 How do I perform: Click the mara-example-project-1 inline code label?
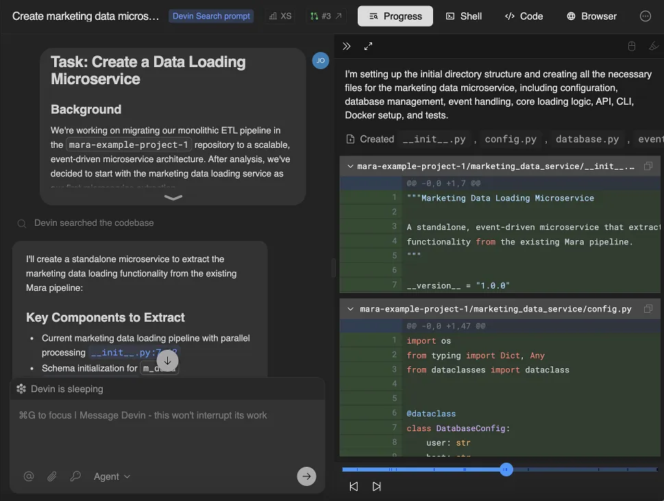[x=129, y=144]
